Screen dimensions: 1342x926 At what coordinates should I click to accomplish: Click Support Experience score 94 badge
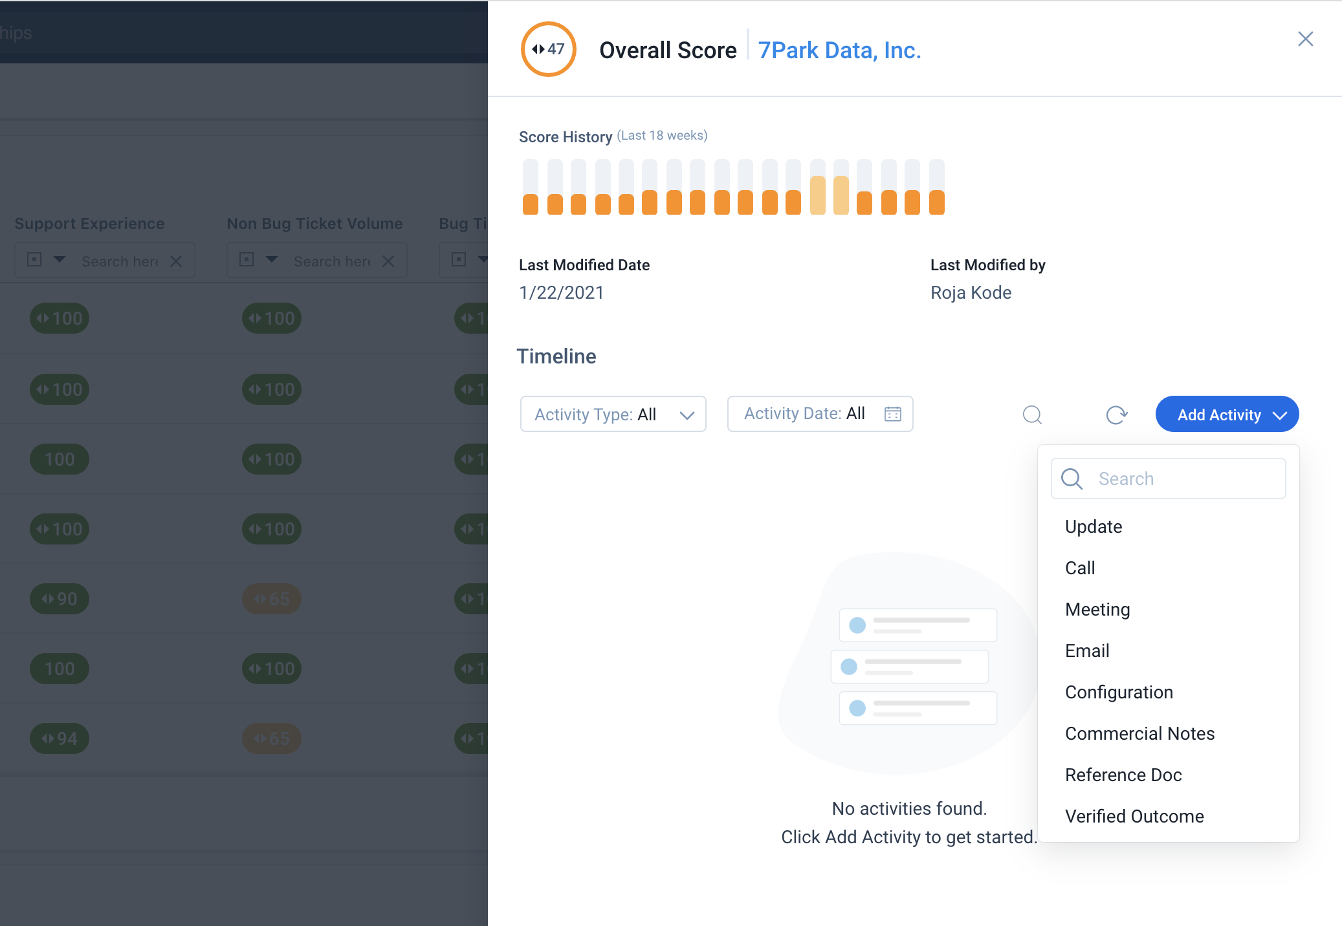(x=60, y=738)
